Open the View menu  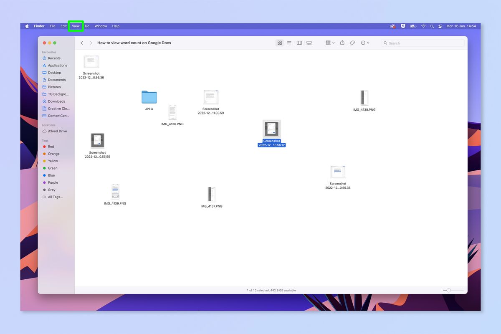click(x=76, y=26)
